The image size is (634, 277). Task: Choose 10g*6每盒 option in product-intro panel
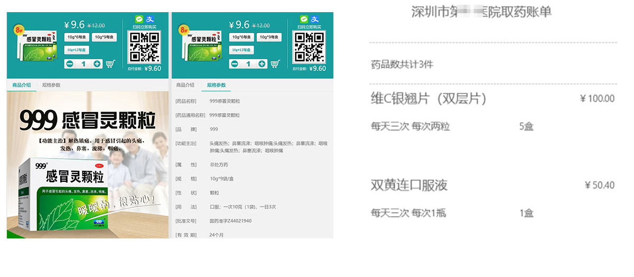point(77,37)
